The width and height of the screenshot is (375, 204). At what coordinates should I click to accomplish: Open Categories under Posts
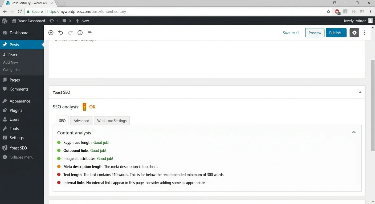(x=12, y=70)
